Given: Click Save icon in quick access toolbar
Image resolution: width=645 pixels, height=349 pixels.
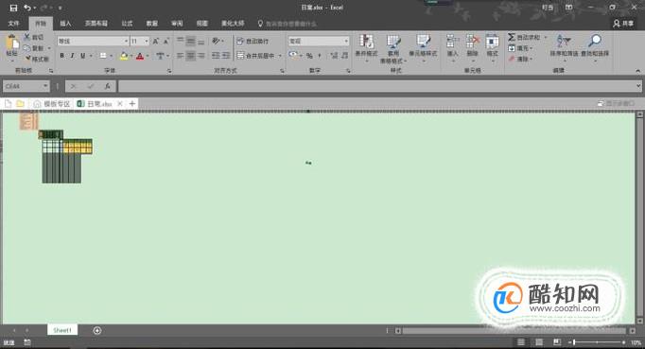Looking at the screenshot, I should click(13, 8).
